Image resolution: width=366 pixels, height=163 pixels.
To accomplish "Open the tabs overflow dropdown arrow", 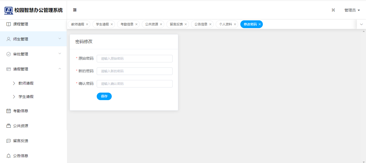I will [x=361, y=24].
